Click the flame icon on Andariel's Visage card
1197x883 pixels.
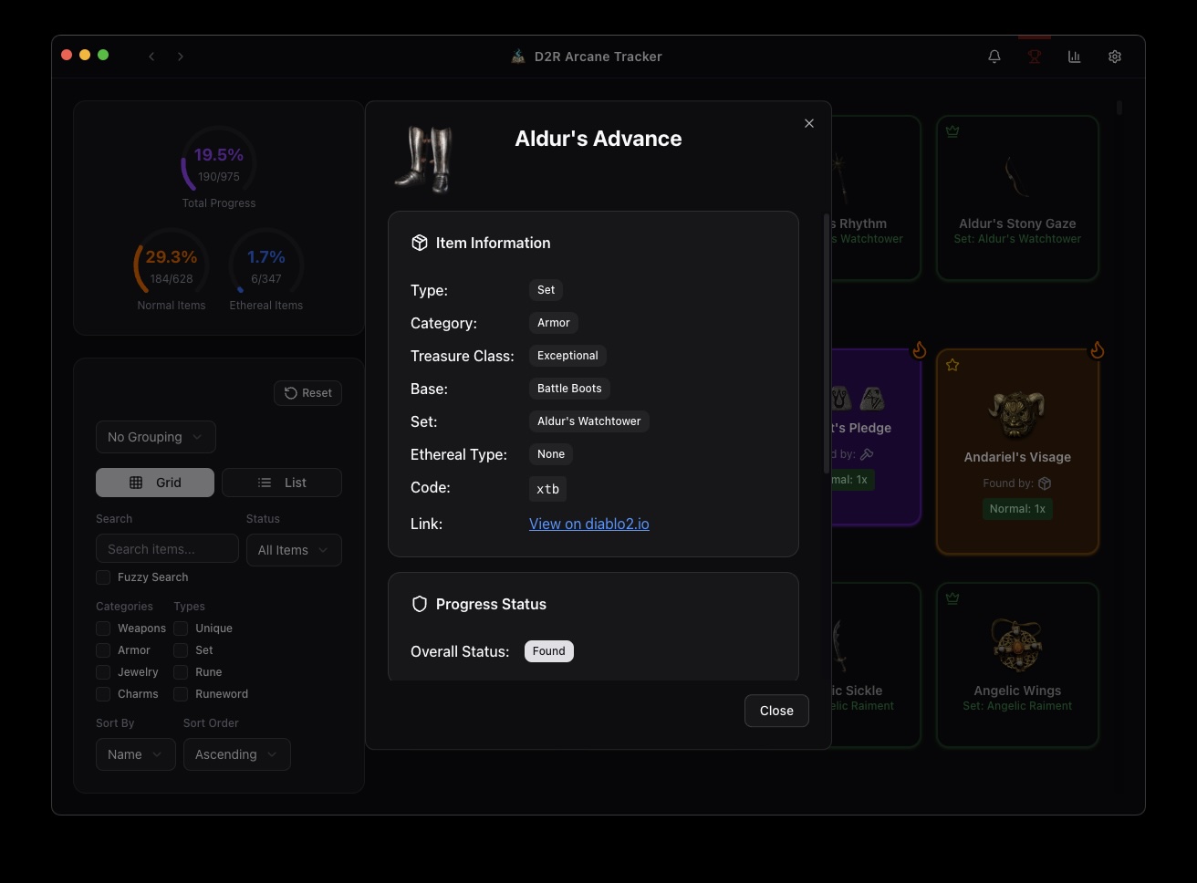[1098, 349]
